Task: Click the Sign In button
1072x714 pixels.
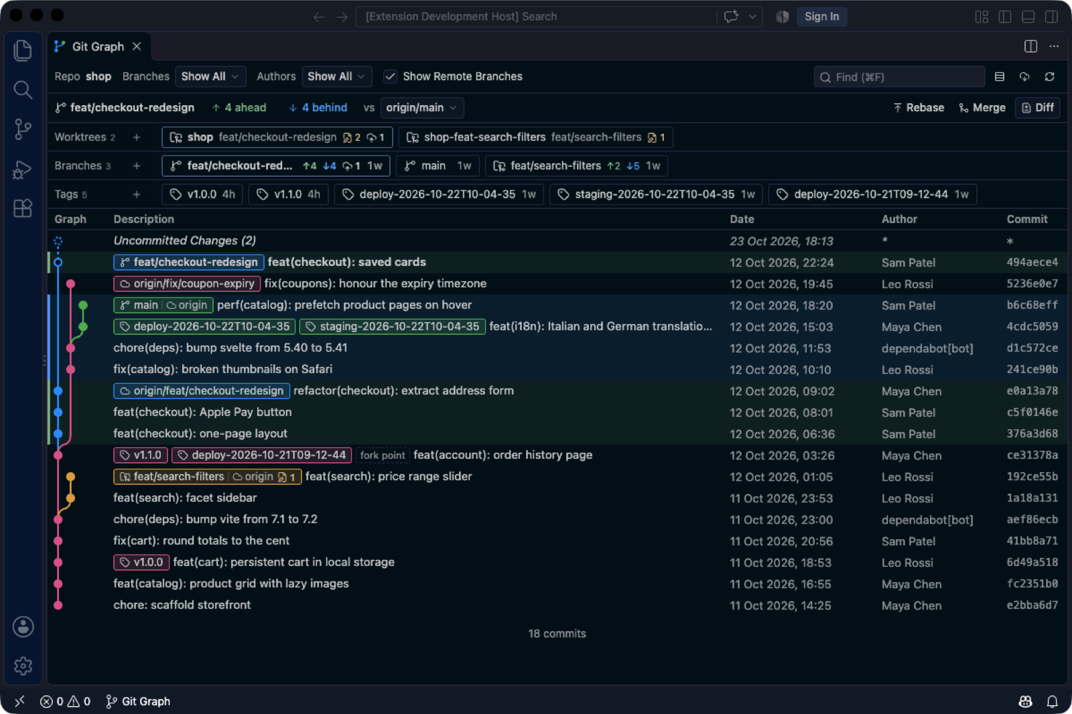Action: coord(821,17)
